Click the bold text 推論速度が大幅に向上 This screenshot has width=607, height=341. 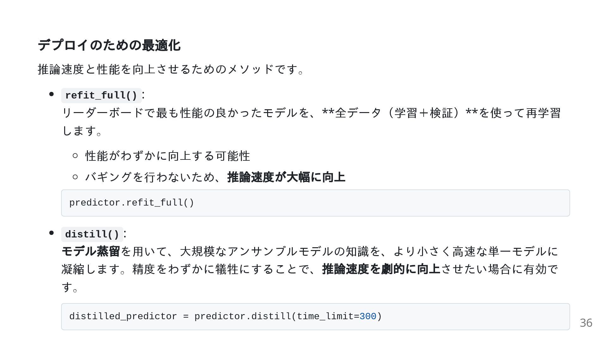286,177
